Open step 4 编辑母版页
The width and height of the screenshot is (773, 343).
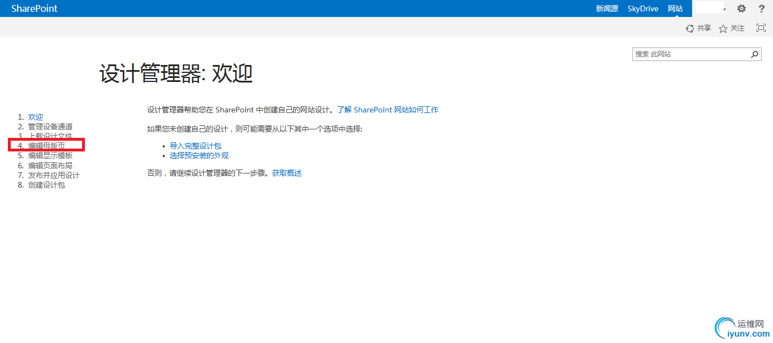tap(46, 146)
